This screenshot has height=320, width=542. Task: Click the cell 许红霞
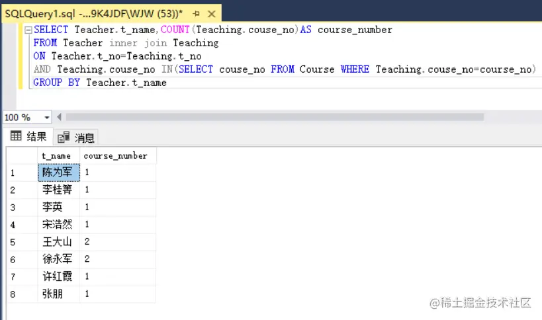(58, 276)
